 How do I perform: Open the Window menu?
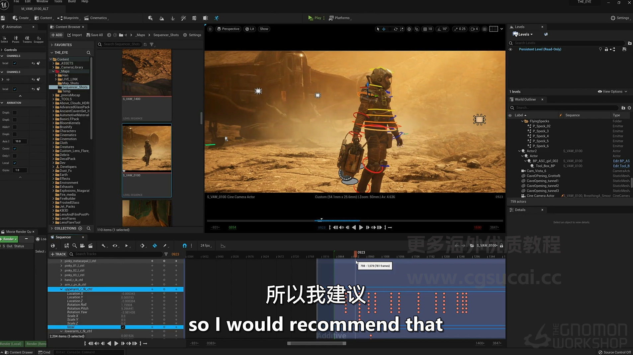42,2
